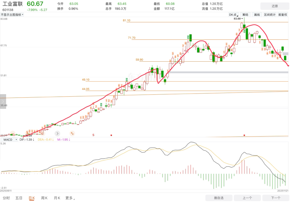
Task: Select the 日K tab
Action: tap(32, 198)
